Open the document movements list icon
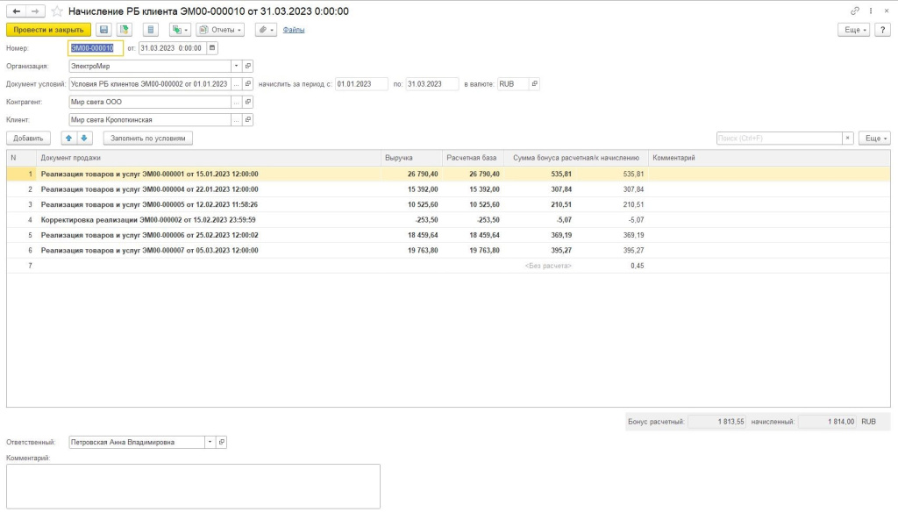 [x=150, y=30]
